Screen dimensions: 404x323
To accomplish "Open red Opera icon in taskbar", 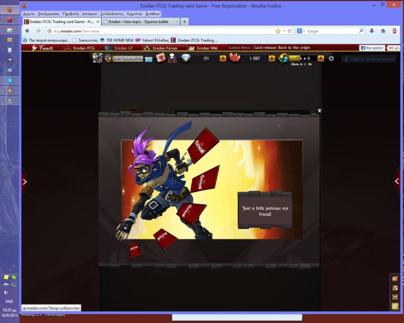I will [10, 20].
